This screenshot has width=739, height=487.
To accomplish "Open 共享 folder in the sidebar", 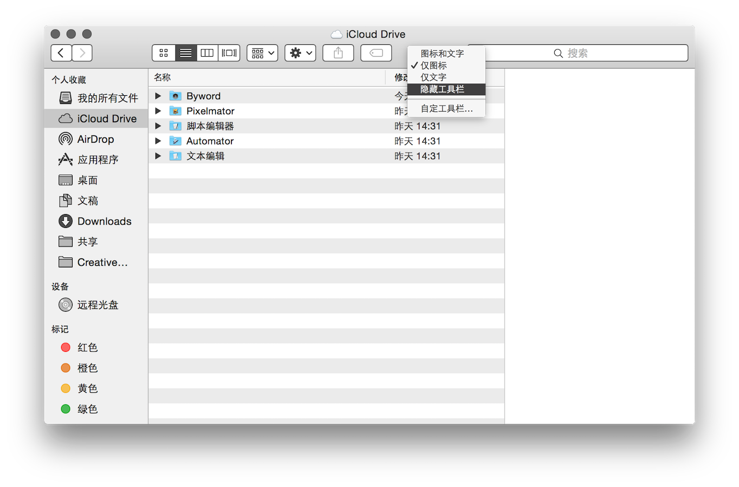I will coord(96,242).
